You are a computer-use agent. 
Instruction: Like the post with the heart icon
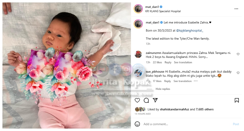[137, 101]
